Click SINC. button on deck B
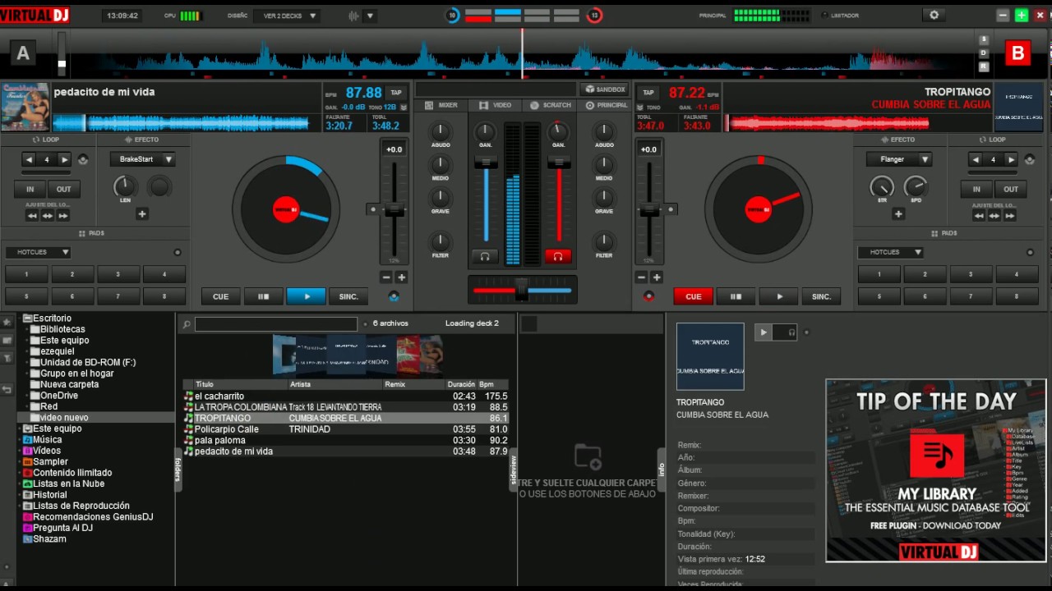 (x=821, y=296)
